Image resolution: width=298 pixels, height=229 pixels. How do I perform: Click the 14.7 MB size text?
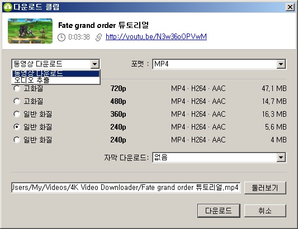275,102
